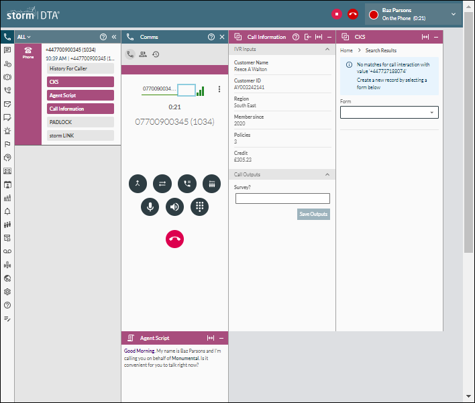Hang up the call with red button
The width and height of the screenshot is (475, 403).
pyautogui.click(x=174, y=239)
